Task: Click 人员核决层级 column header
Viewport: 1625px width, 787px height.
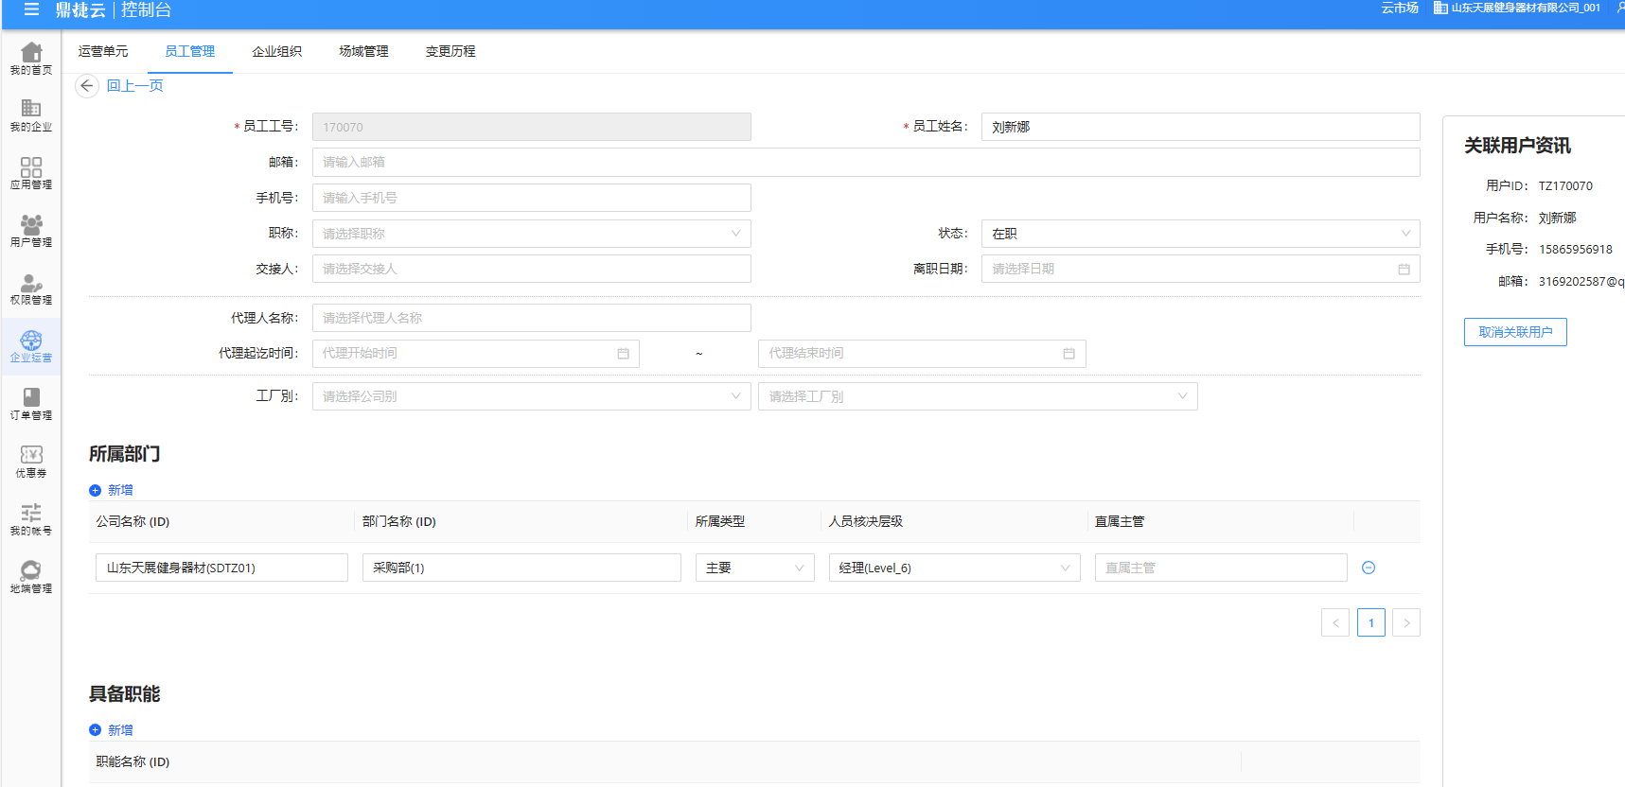Action: click(x=866, y=522)
